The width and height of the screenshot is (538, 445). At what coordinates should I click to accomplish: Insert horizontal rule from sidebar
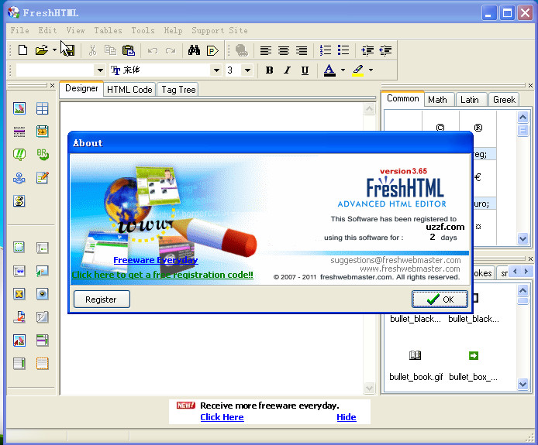[19, 132]
